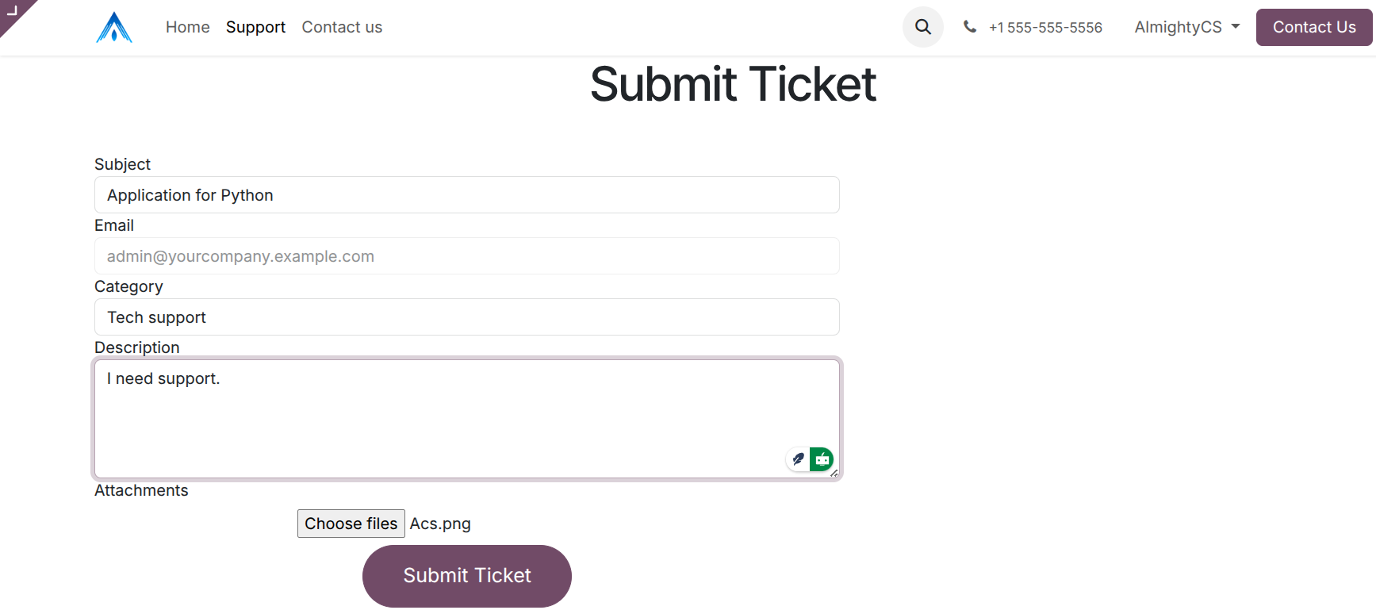The image size is (1376, 610).
Task: Open the search magnifier icon
Action: 922,27
